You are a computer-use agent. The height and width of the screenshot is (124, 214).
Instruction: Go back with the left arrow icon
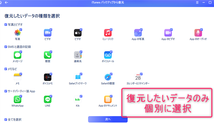pyautogui.click(x=6, y=3)
